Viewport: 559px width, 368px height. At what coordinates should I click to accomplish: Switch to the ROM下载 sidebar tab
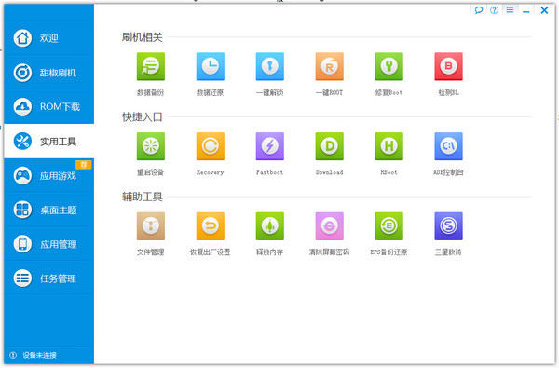(48, 106)
